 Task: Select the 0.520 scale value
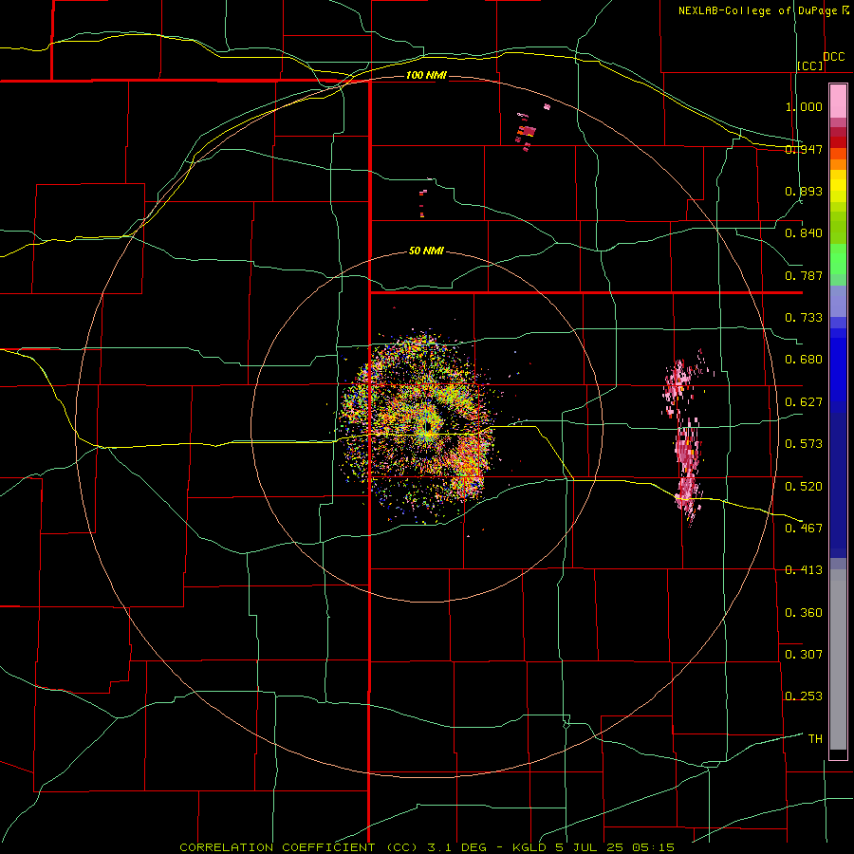(804, 487)
